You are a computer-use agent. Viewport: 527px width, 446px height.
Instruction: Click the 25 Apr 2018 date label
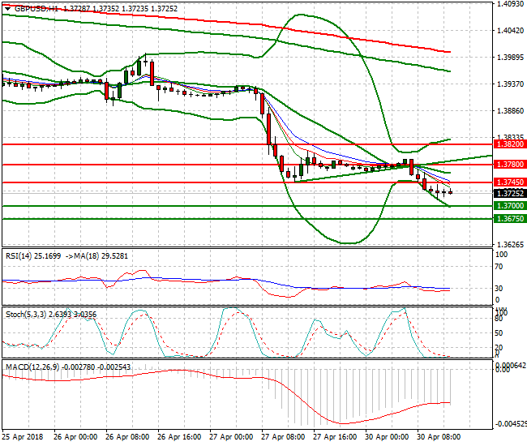pyautogui.click(x=23, y=437)
